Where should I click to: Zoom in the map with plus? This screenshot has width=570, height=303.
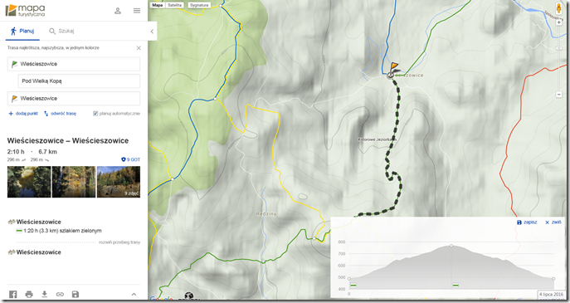click(x=559, y=22)
